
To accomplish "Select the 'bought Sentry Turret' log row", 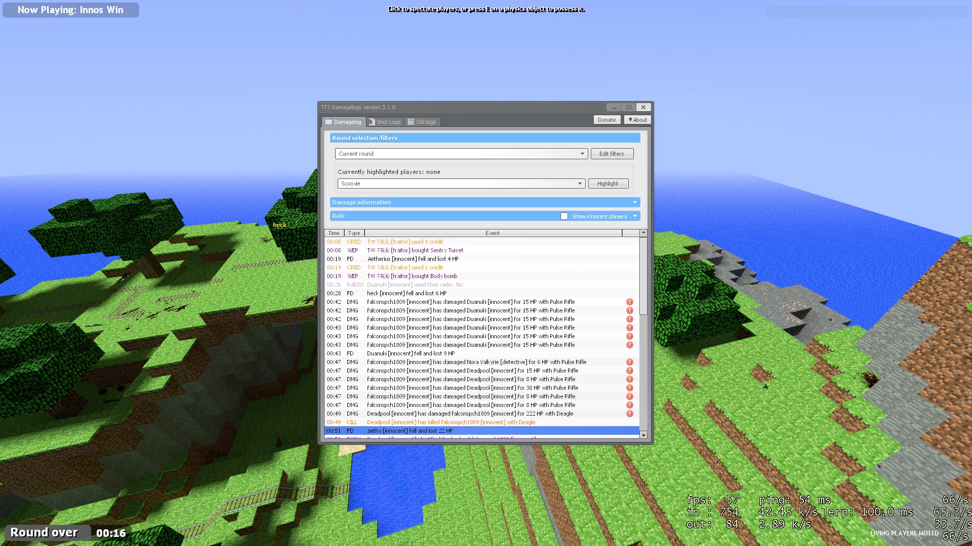I will [481, 250].
